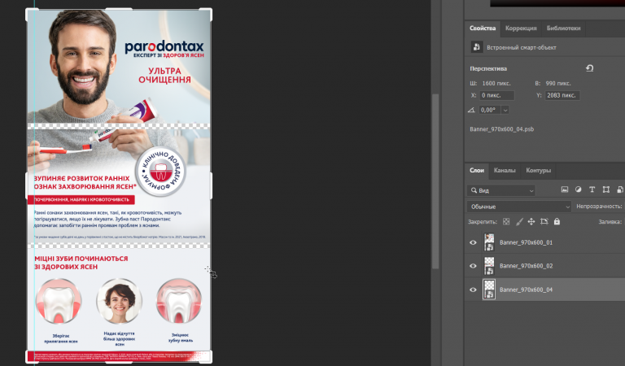Image resolution: width=625 pixels, height=366 pixels.
Task: Select the layer named Banner_970x600_01
Action: click(x=527, y=242)
